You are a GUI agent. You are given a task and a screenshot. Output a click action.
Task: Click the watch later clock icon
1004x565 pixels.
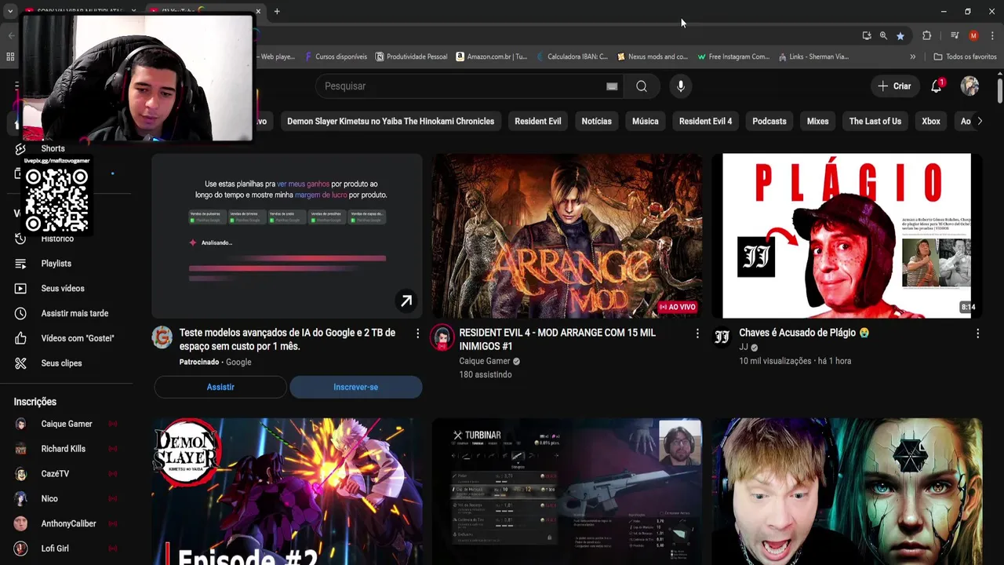(20, 313)
